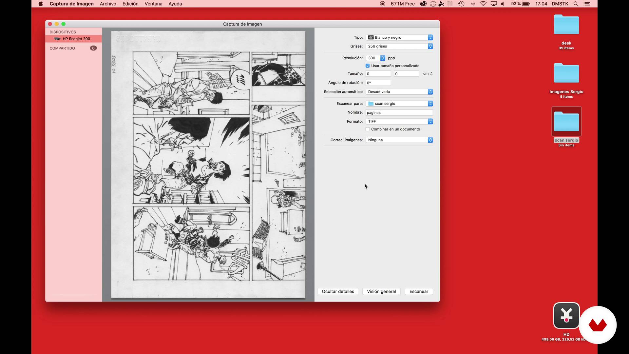629x354 pixels.
Task: Open the Archivo menu
Action: 108,4
